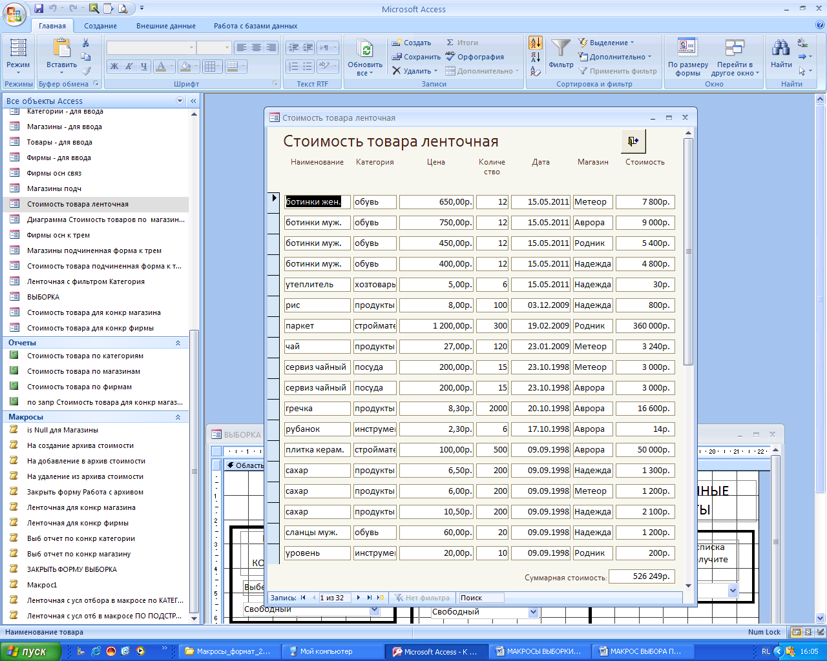Toggle Underline (Ч) formatting

pos(144,66)
